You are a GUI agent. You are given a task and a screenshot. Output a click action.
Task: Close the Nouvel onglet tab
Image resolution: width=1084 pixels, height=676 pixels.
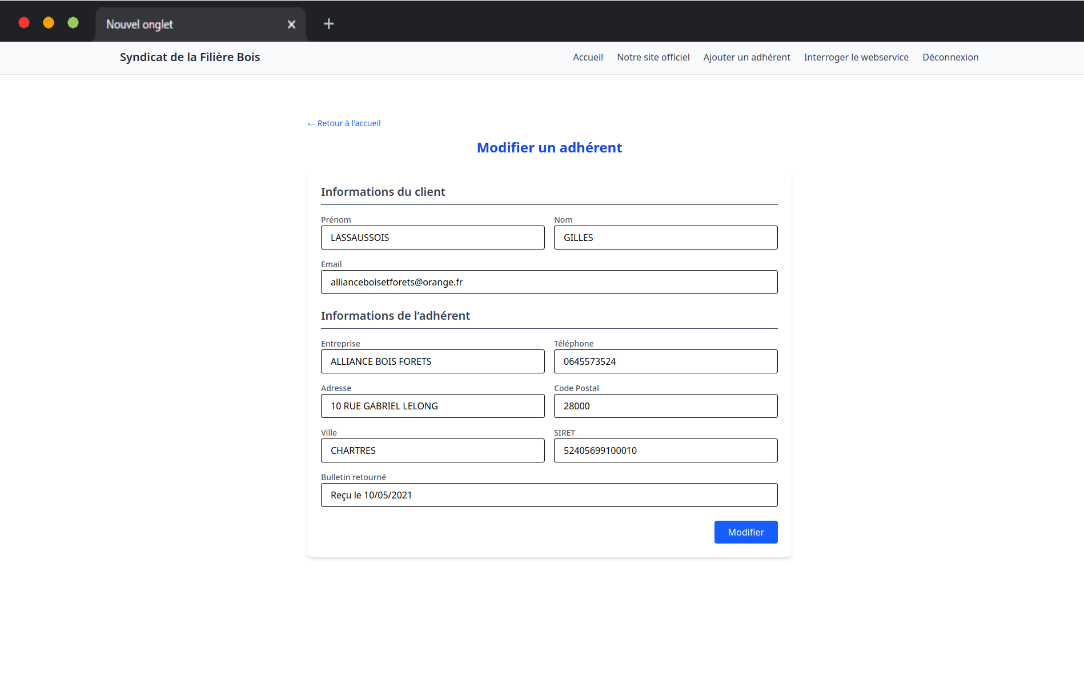[x=291, y=24]
